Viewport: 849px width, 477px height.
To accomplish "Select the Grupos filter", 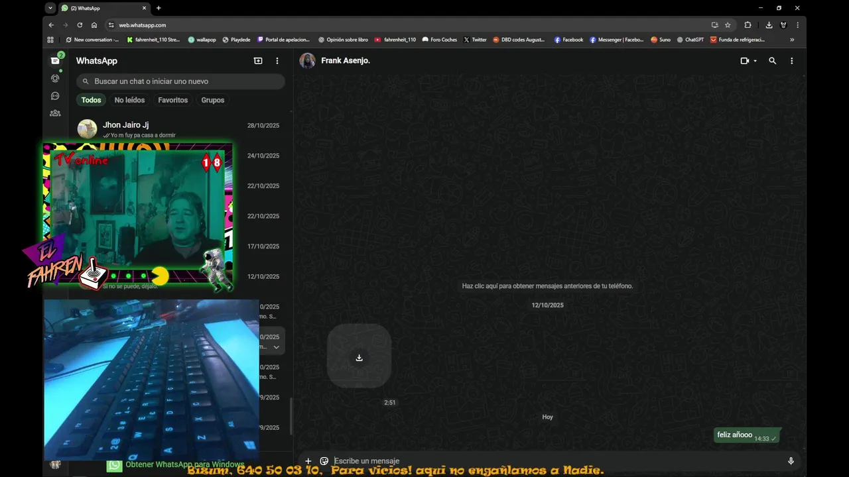I will click(x=213, y=100).
